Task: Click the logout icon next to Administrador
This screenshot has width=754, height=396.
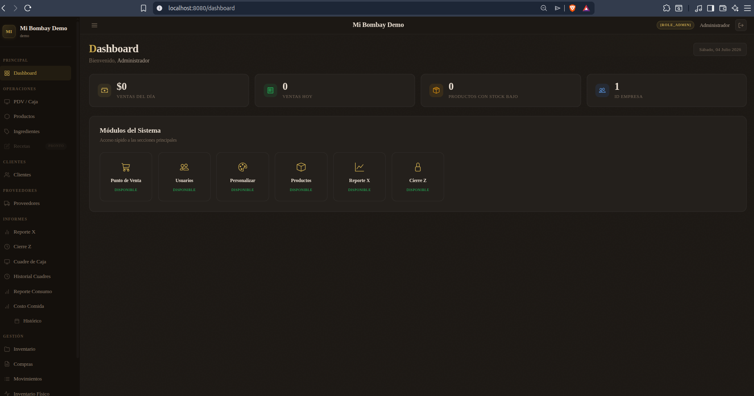Action: [x=741, y=25]
